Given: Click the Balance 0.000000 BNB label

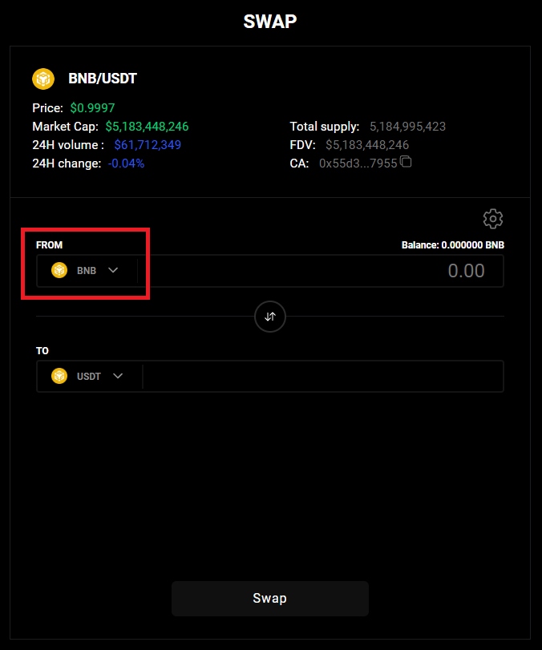Looking at the screenshot, I should [x=452, y=245].
